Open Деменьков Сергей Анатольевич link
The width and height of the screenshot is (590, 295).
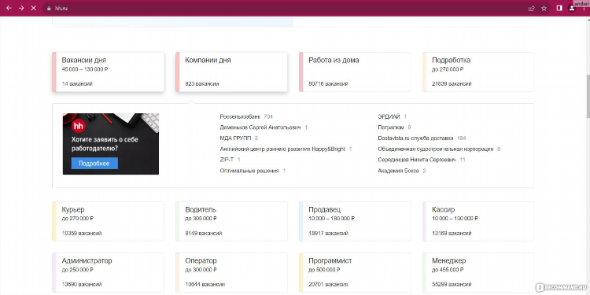click(x=260, y=127)
